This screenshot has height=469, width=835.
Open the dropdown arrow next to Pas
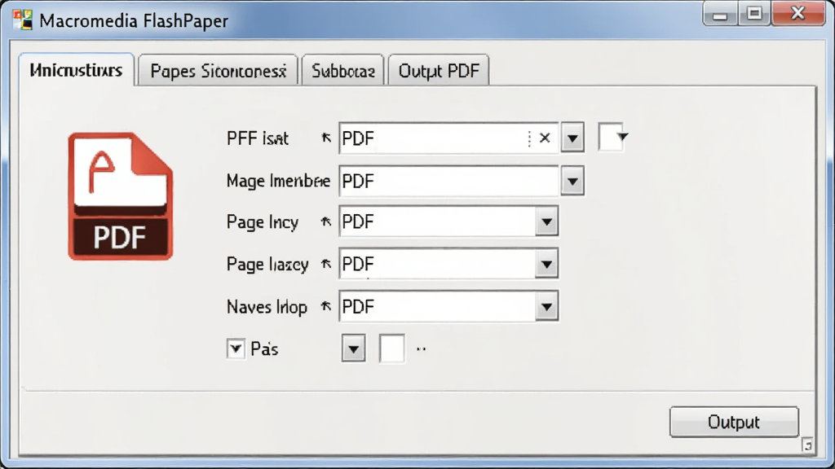point(354,349)
